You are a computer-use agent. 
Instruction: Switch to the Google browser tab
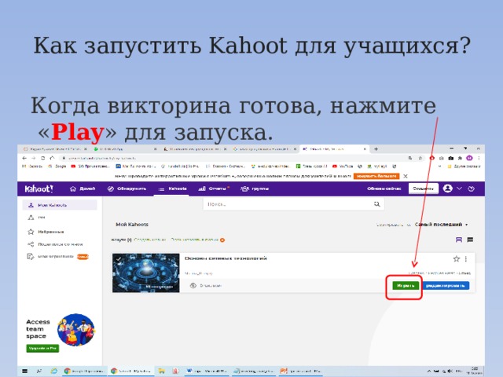coord(265,149)
